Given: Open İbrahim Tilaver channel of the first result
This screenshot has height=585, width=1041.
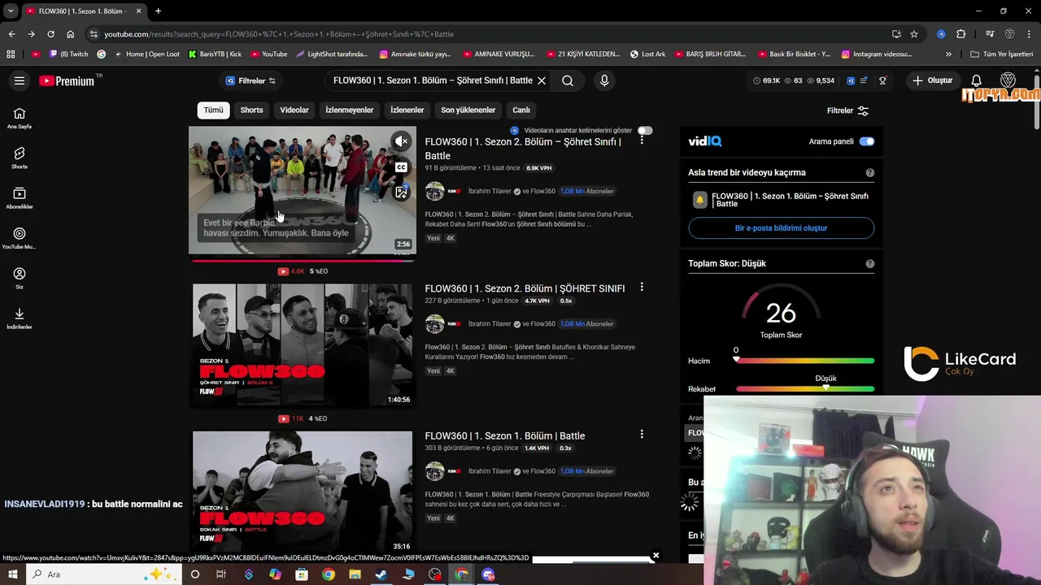Looking at the screenshot, I should [x=490, y=191].
